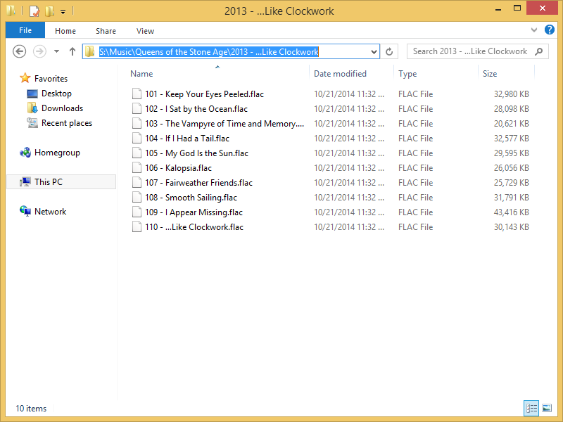Open the Help question mark icon
This screenshot has height=422, width=563.
click(x=550, y=30)
